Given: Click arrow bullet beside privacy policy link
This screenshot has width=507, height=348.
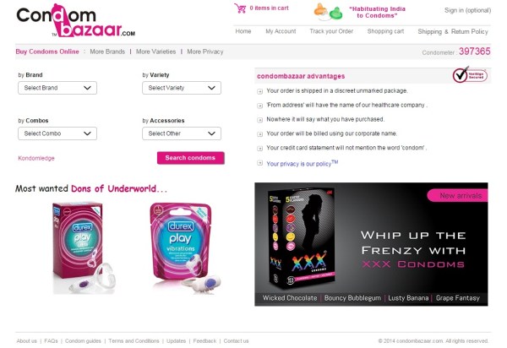Looking at the screenshot, I should pyautogui.click(x=259, y=163).
